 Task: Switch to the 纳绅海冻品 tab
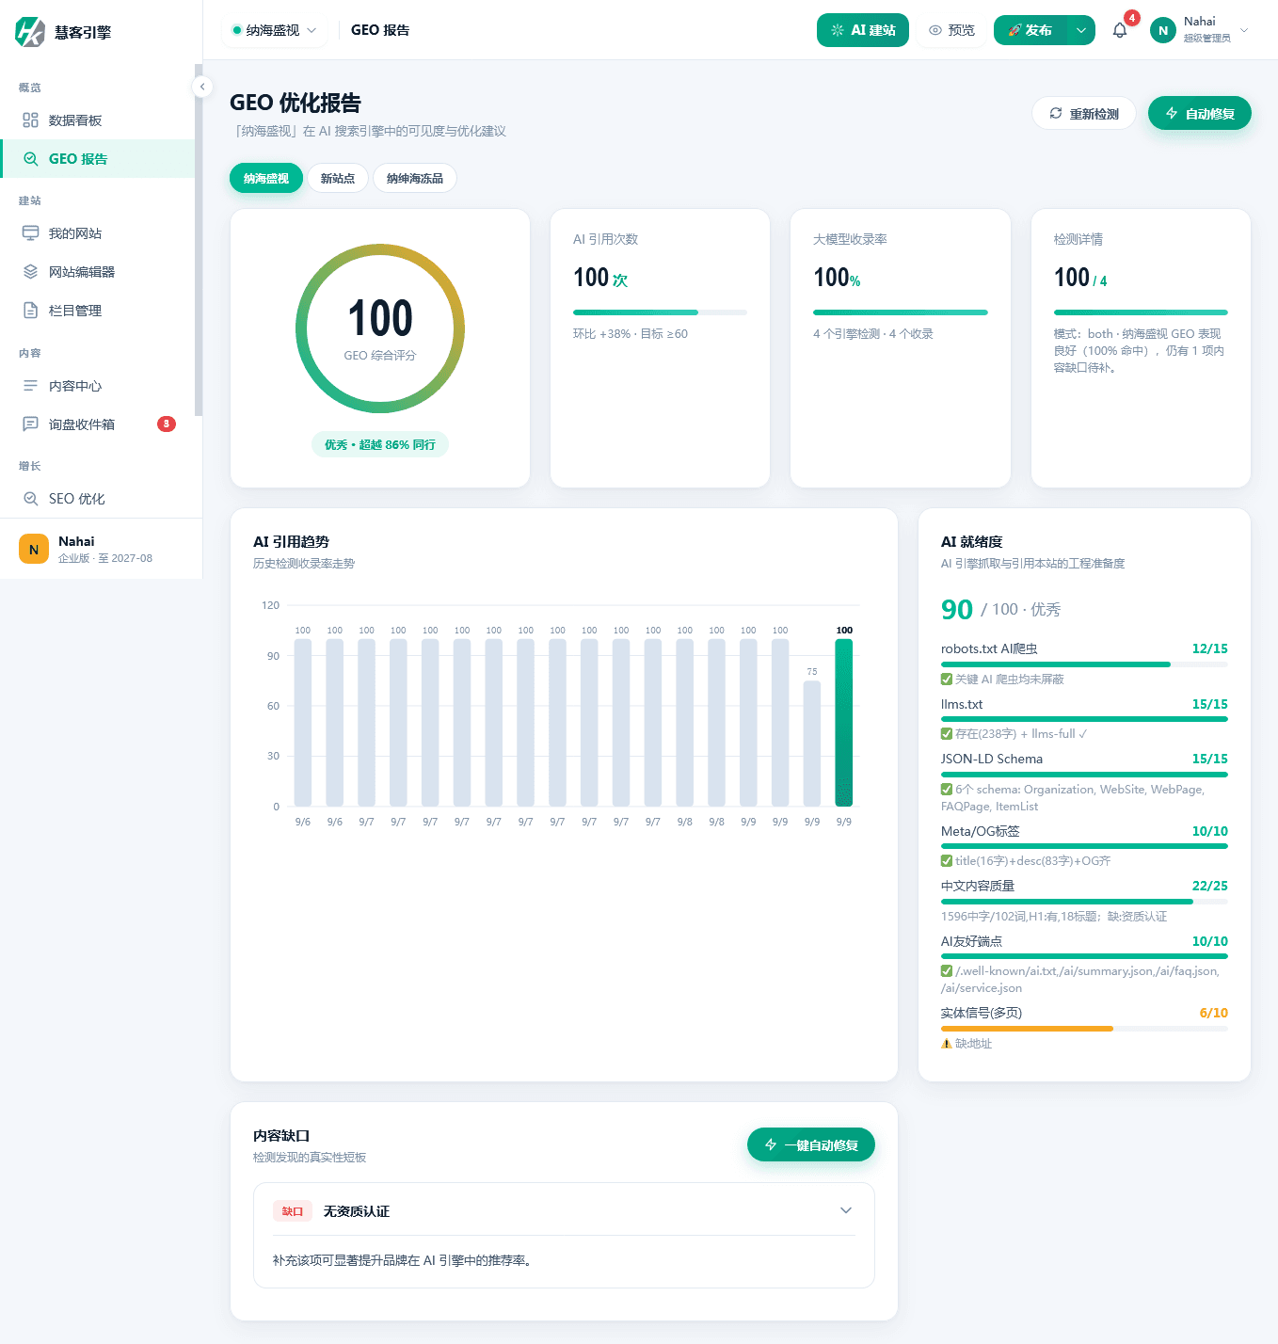[415, 178]
